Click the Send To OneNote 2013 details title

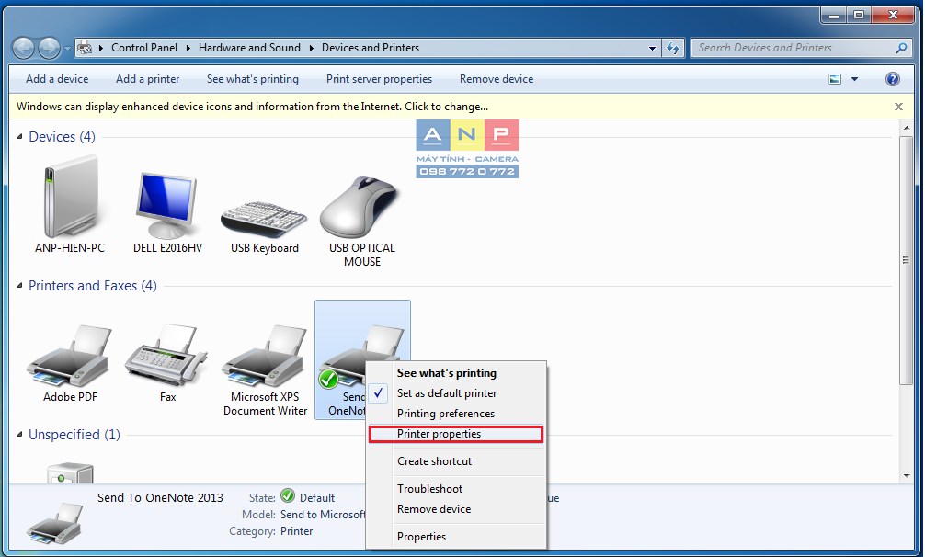(x=161, y=498)
